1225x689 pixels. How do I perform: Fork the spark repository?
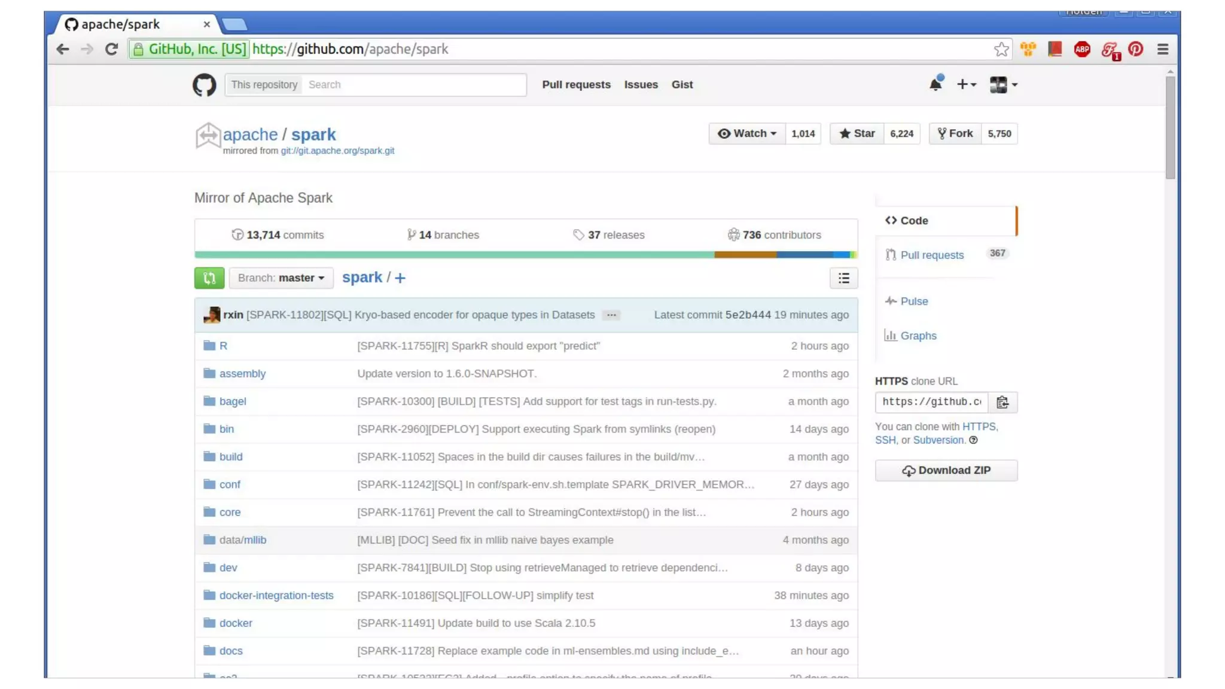[955, 133]
